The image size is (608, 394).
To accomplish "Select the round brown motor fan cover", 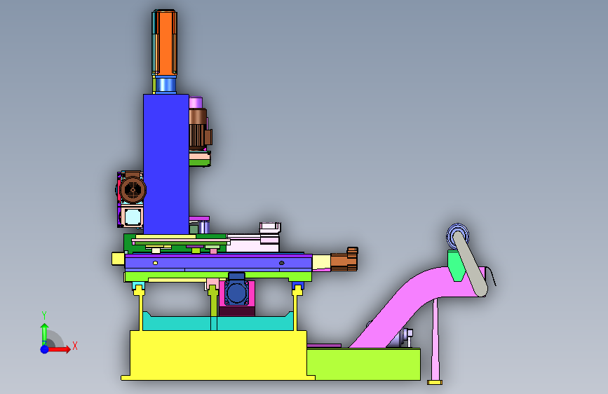I will click(133, 189).
